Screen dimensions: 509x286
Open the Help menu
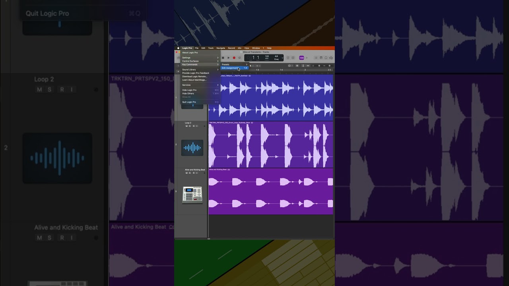(269, 48)
